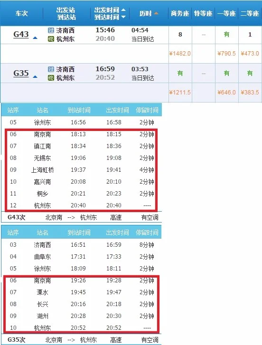Click the 商务座 column header

coord(180,13)
